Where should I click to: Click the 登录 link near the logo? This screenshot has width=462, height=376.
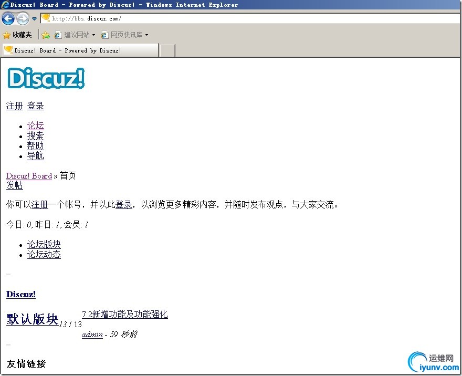pyautogui.click(x=36, y=106)
